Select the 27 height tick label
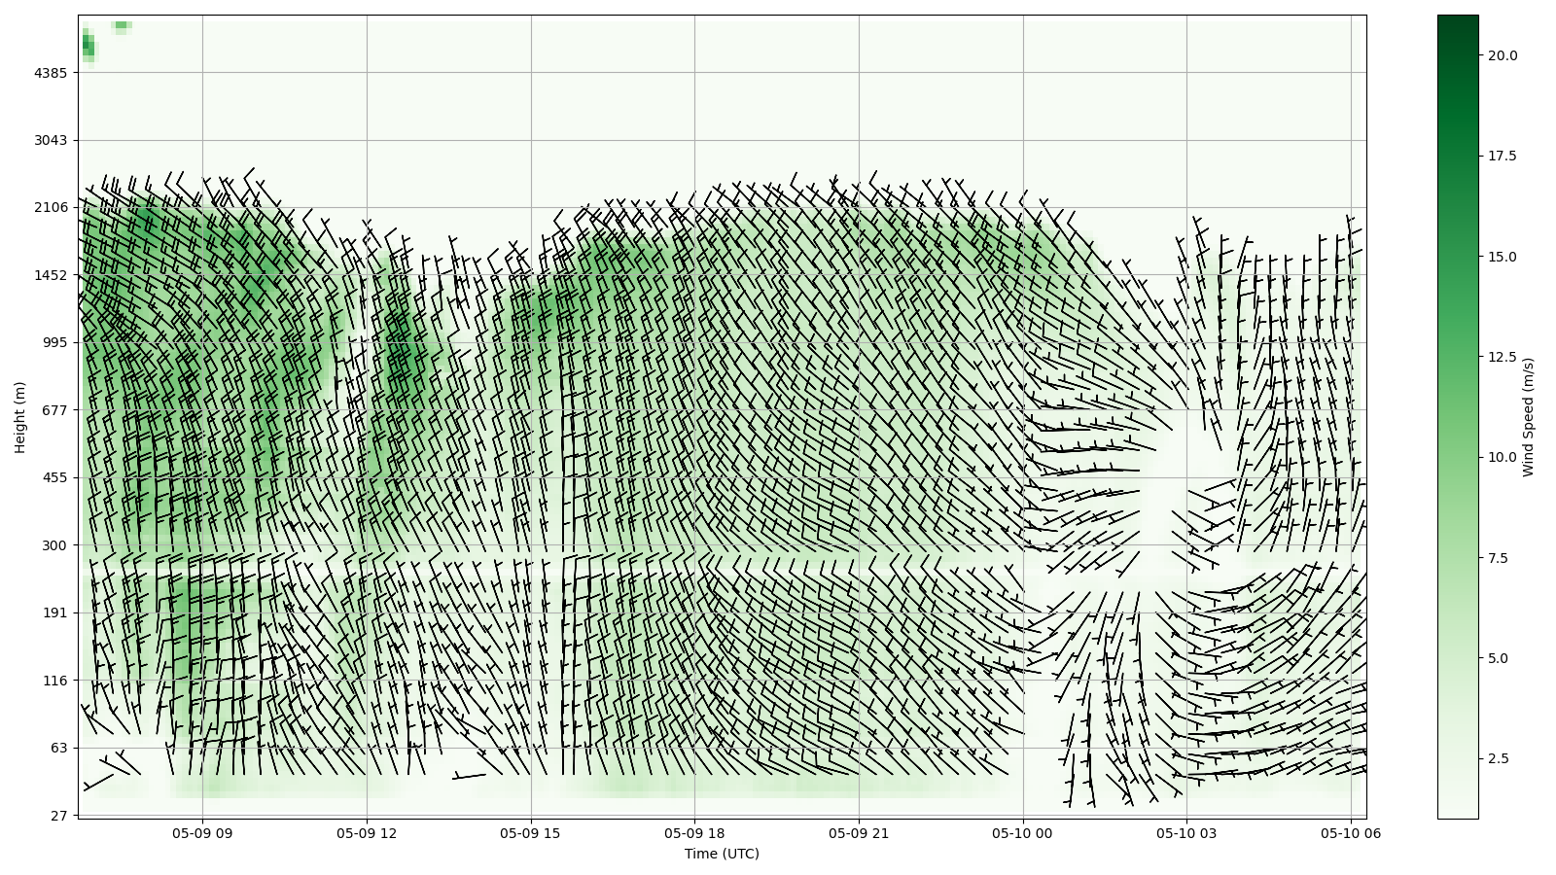The height and width of the screenshot is (875, 1556). pyautogui.click(x=58, y=816)
